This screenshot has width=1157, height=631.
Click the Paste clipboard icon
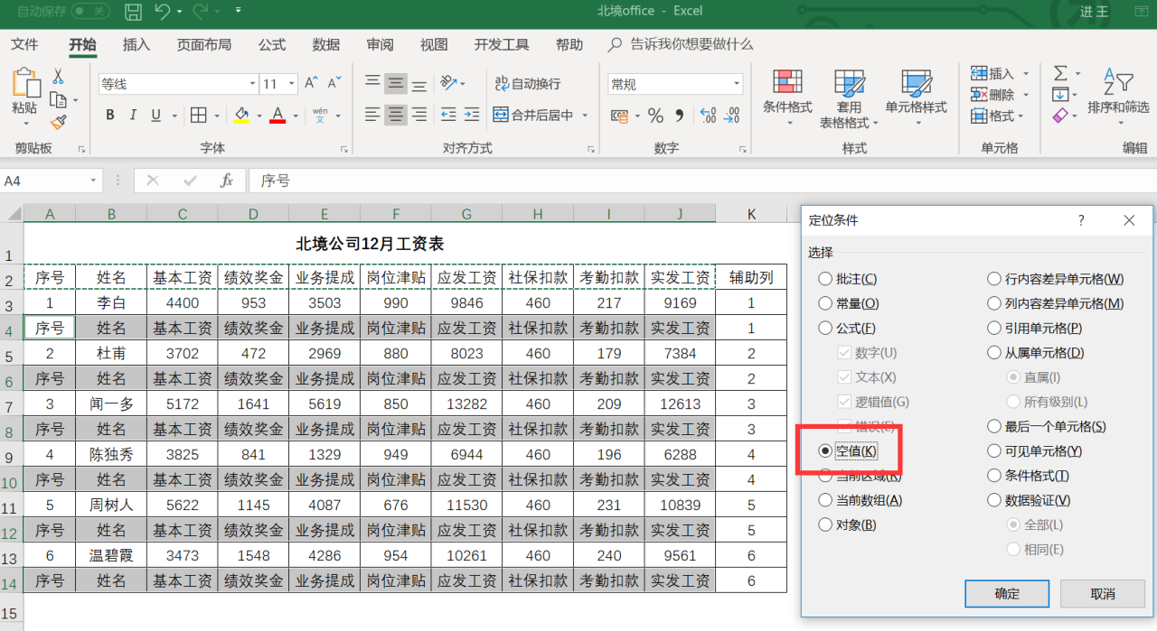click(x=24, y=83)
